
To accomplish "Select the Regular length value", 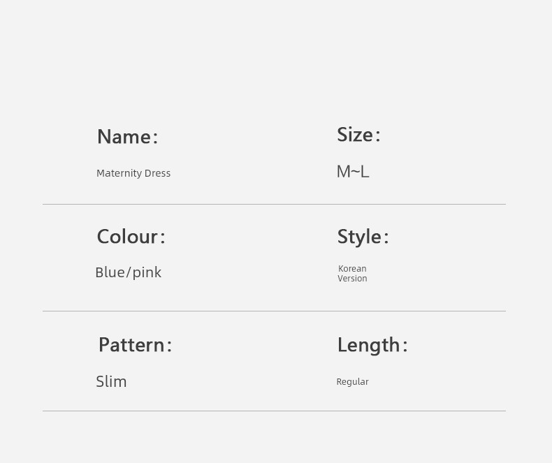I will 352,382.
